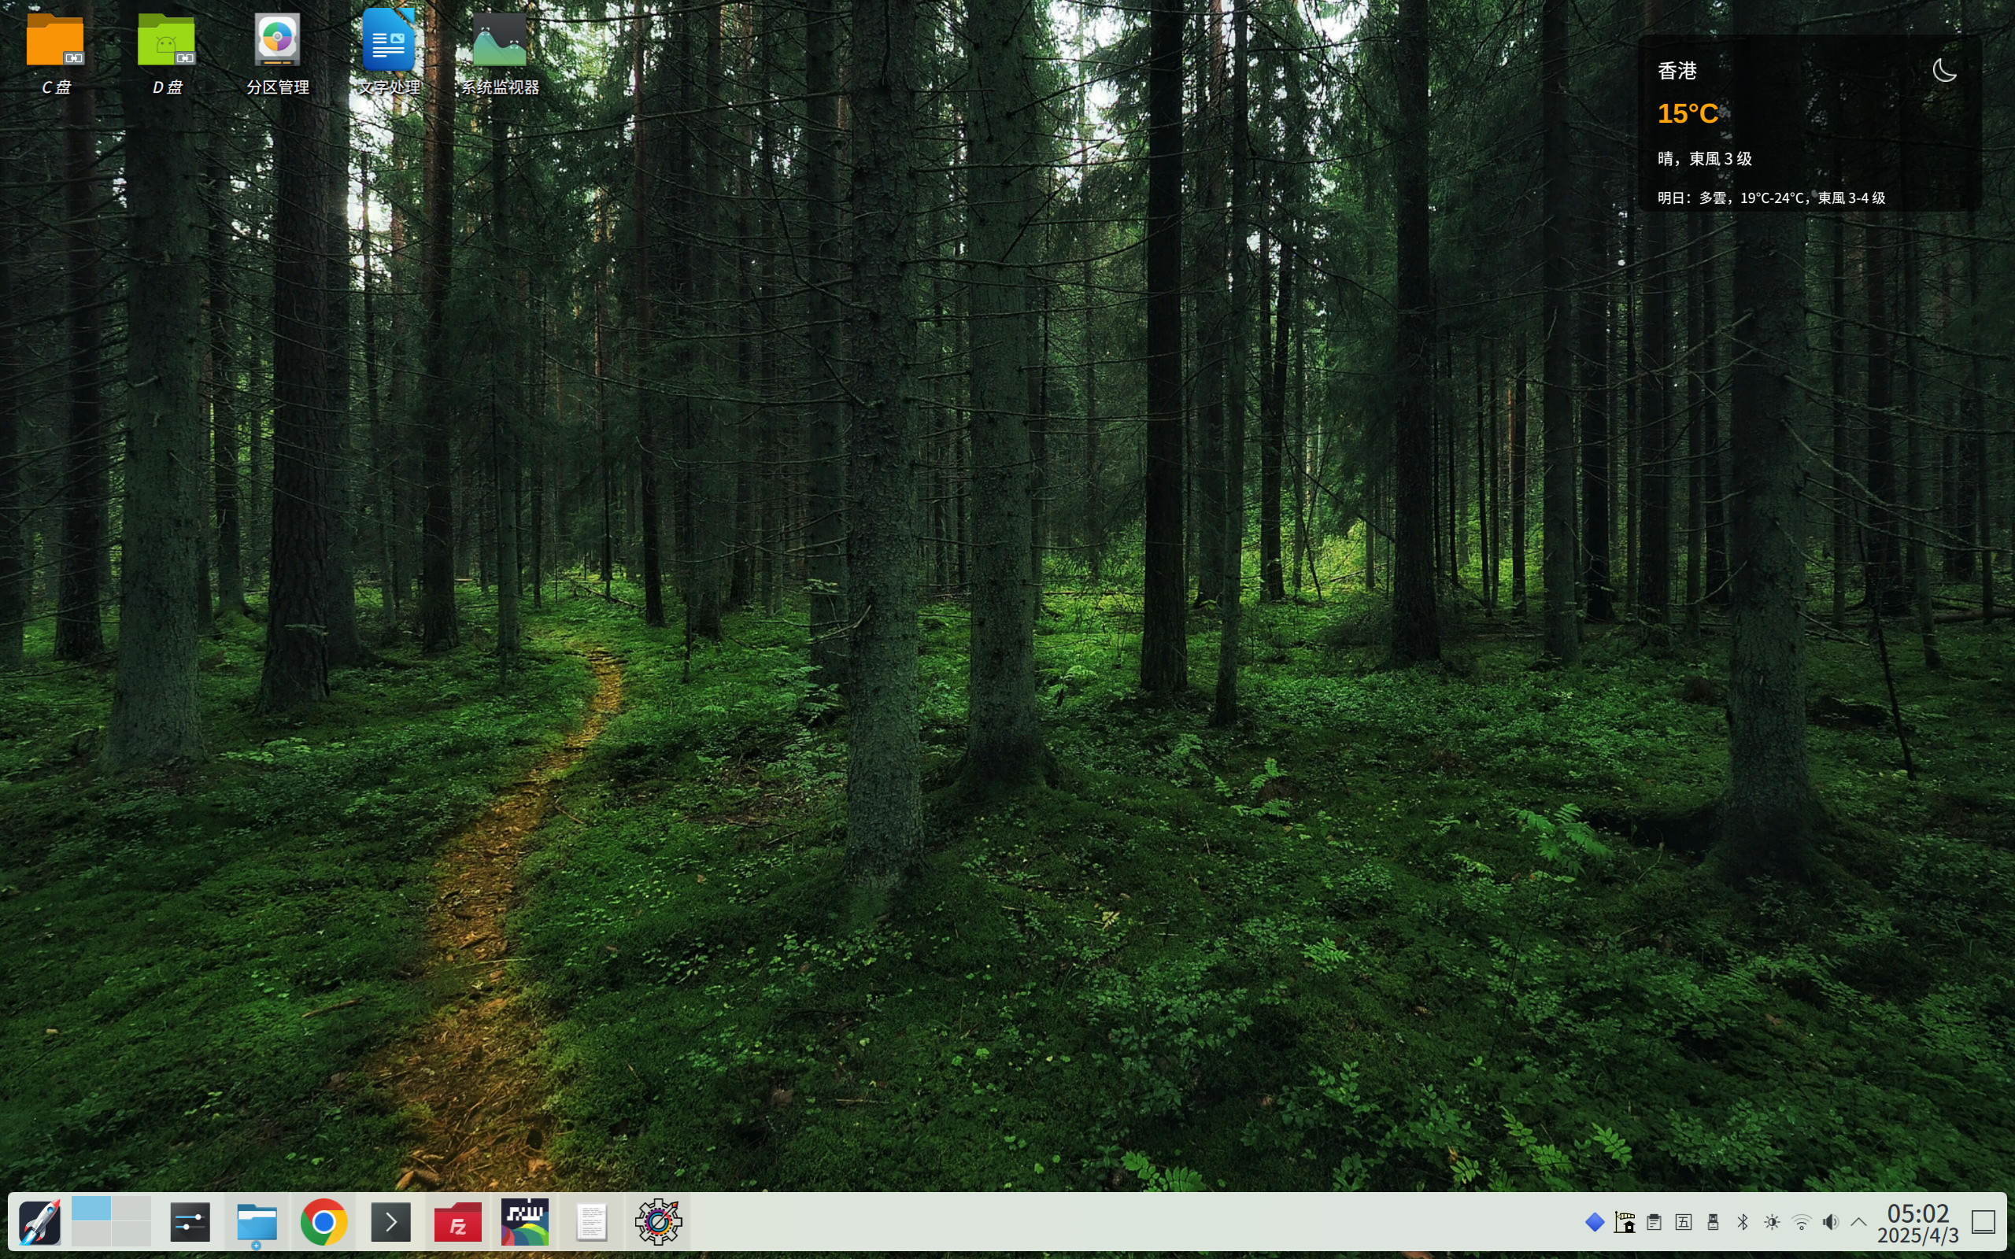This screenshot has height=1259, width=2015.
Task: Open the gear-shaped tool in taskbar
Action: pyautogui.click(x=658, y=1221)
